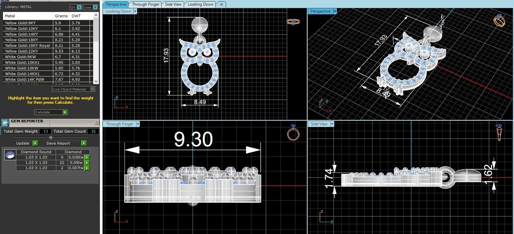Click the metal list scroll-up arrow
The image size is (514, 234).
coord(96,15)
